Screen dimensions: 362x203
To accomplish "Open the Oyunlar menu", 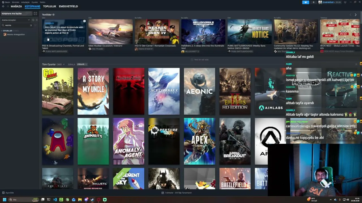I will 35,2.
